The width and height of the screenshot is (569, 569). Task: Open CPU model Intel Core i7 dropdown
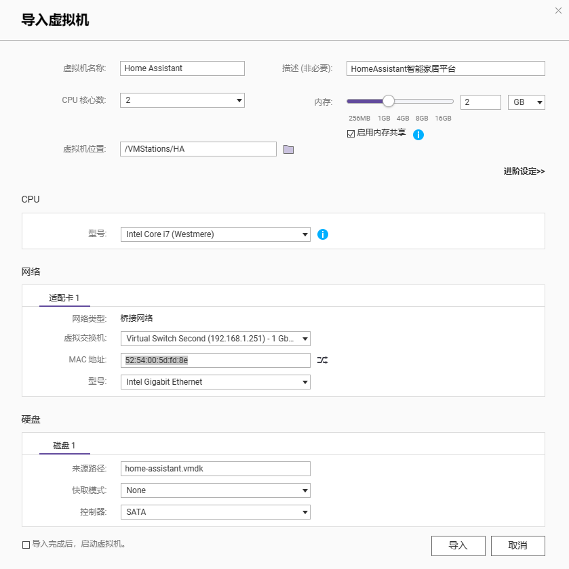pos(216,234)
